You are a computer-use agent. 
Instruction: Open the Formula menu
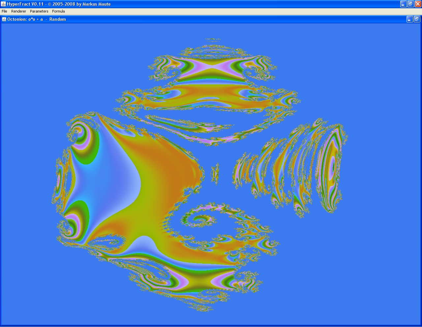point(58,11)
